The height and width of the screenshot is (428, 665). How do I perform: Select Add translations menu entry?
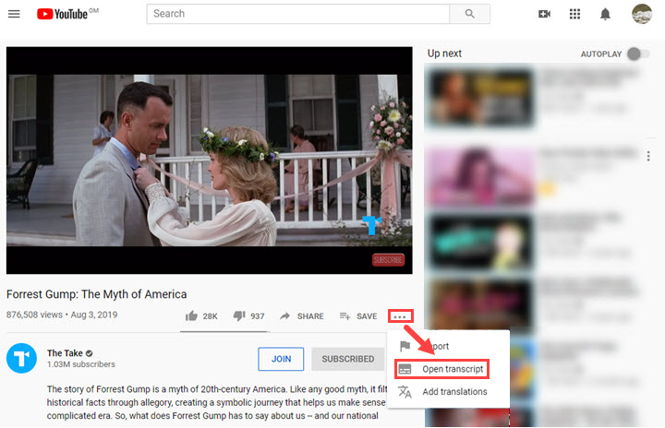coord(448,391)
